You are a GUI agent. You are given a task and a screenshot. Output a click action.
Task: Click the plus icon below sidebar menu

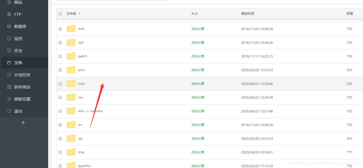tap(23, 123)
